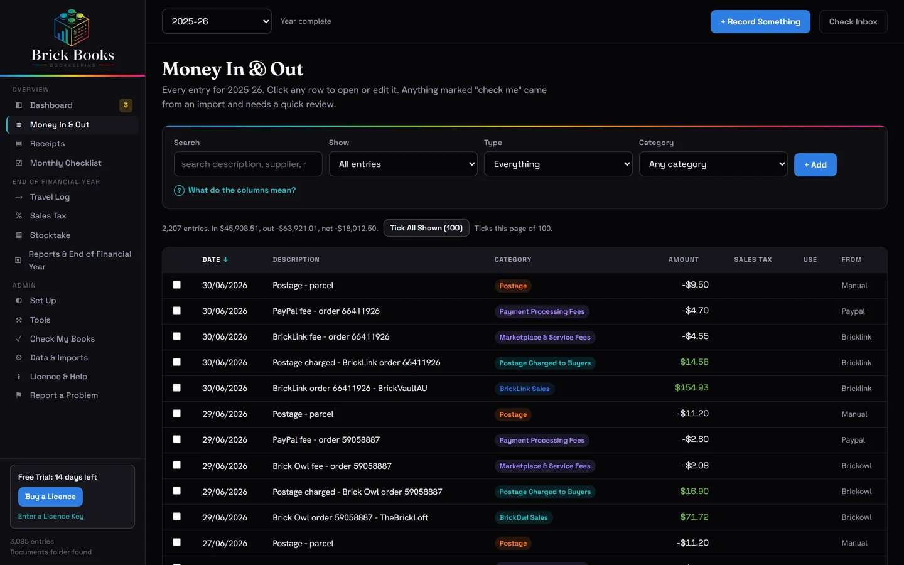Viewport: 904px width, 565px height.
Task: Tick checkbox for Postage charged BrickLink order 66411926
Action: pyautogui.click(x=177, y=362)
